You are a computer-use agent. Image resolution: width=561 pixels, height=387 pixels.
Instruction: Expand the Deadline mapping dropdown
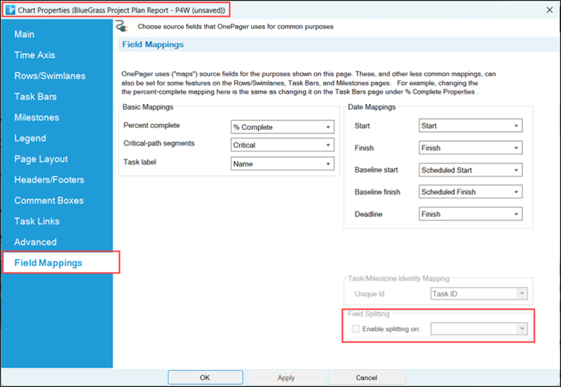tap(471, 214)
